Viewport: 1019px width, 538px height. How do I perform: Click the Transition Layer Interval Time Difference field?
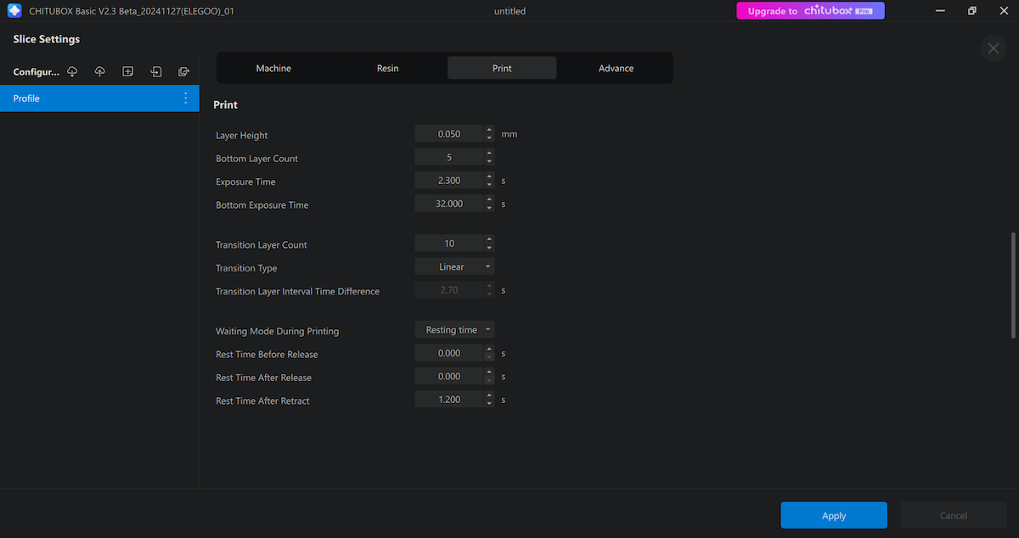point(449,289)
